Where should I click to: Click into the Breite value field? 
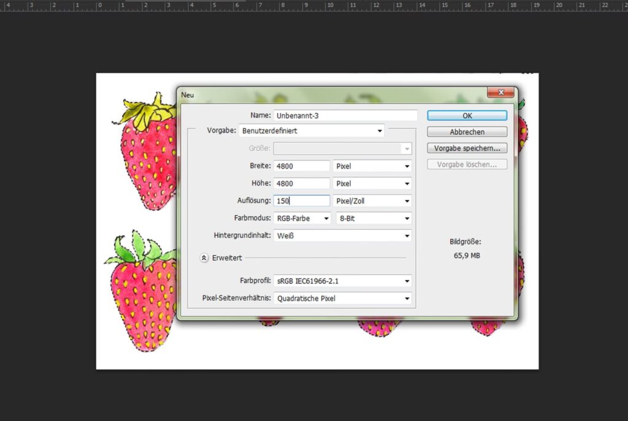click(x=301, y=166)
